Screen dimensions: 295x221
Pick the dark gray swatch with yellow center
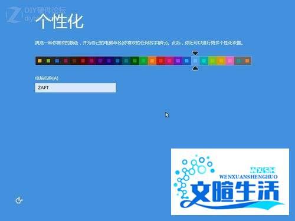pos(40,61)
